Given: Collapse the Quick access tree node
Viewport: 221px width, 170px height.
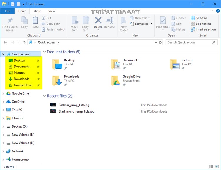Looking at the screenshot, I should (x=3, y=54).
